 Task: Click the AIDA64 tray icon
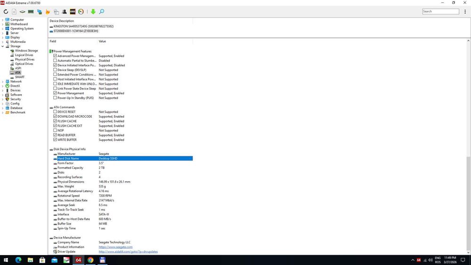(419, 260)
